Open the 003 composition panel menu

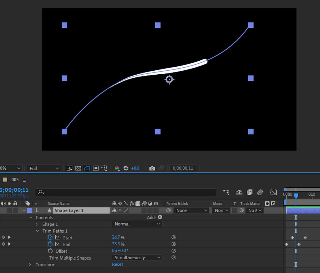[x=25, y=180]
